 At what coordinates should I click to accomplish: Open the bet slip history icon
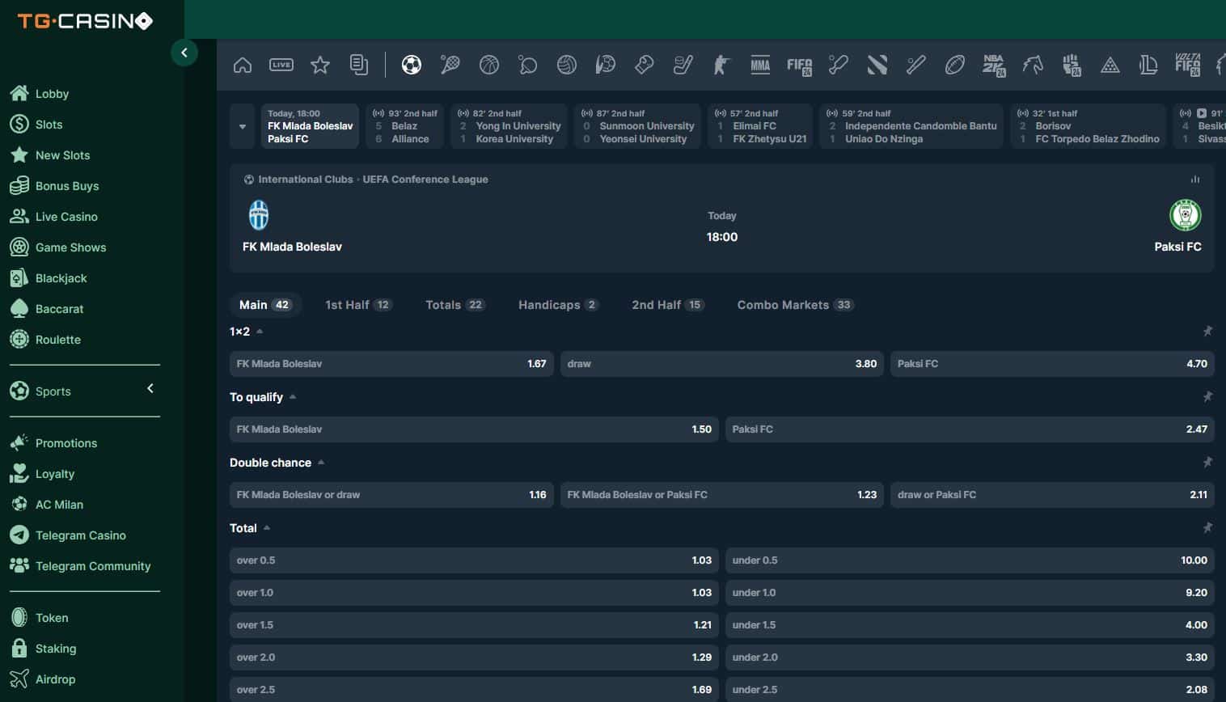359,65
